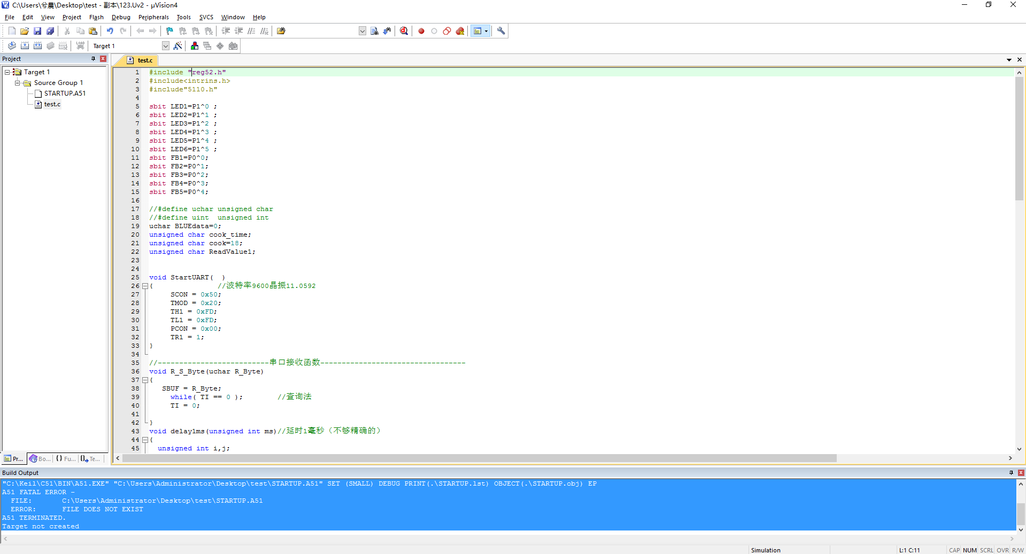Build the target files
The height and width of the screenshot is (554, 1026).
(25, 46)
